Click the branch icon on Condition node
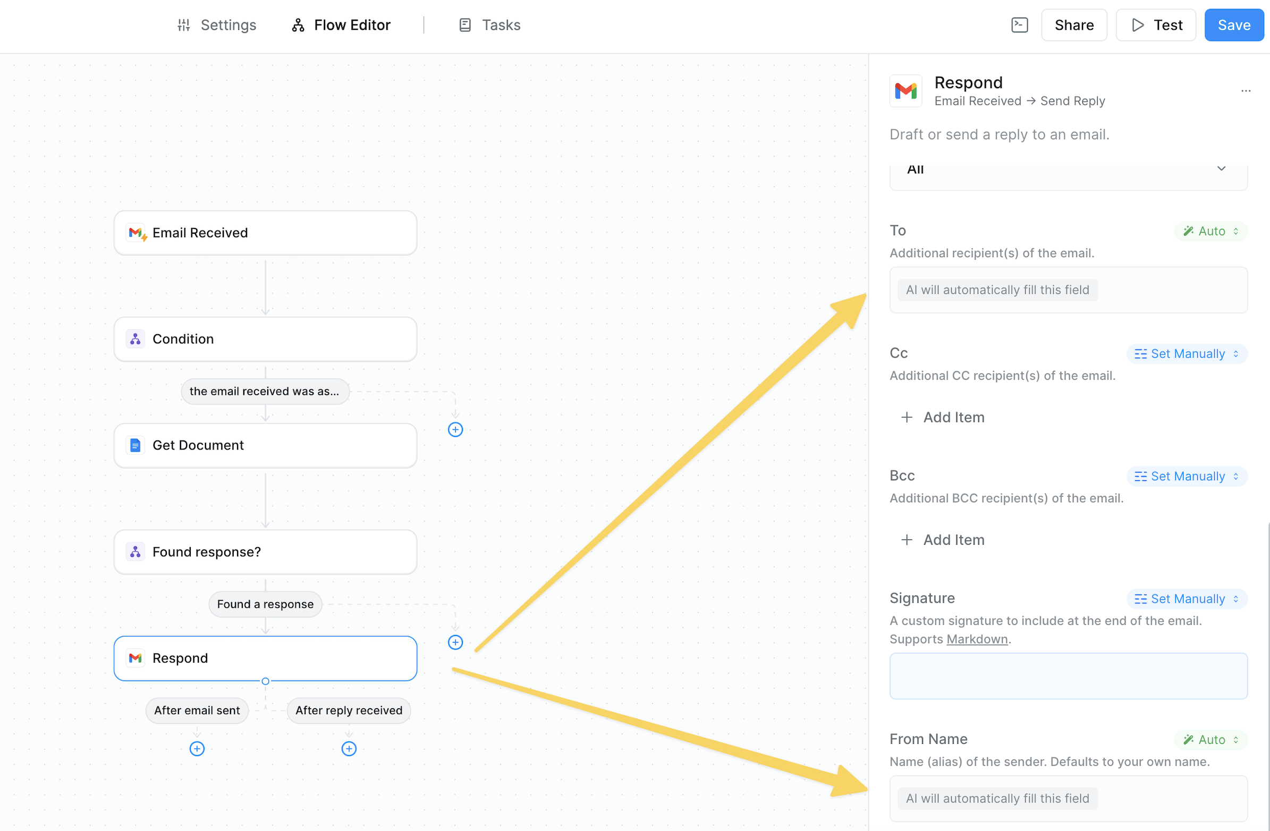 click(136, 339)
